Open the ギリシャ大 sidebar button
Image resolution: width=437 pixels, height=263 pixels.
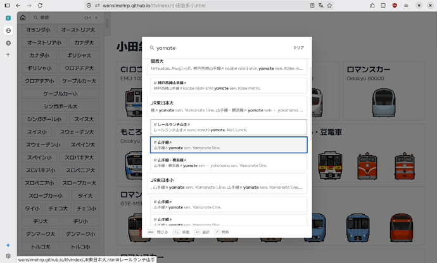[x=79, y=56]
